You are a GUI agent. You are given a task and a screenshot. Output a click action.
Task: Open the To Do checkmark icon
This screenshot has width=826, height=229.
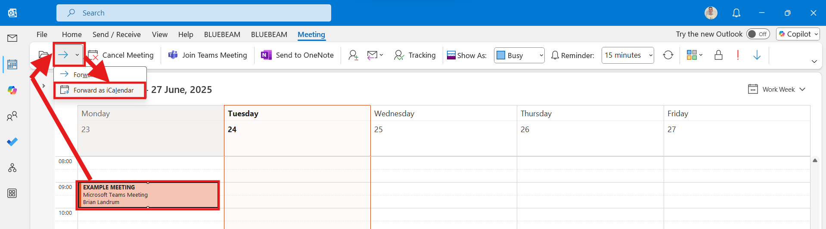click(x=12, y=142)
